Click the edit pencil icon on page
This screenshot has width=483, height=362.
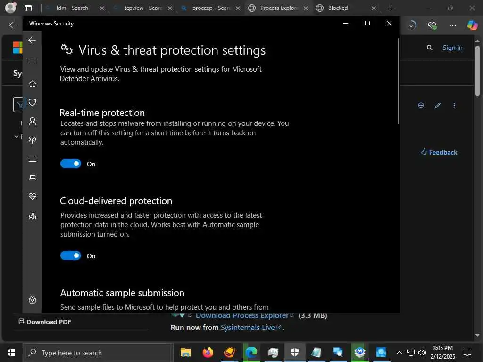coord(438,105)
